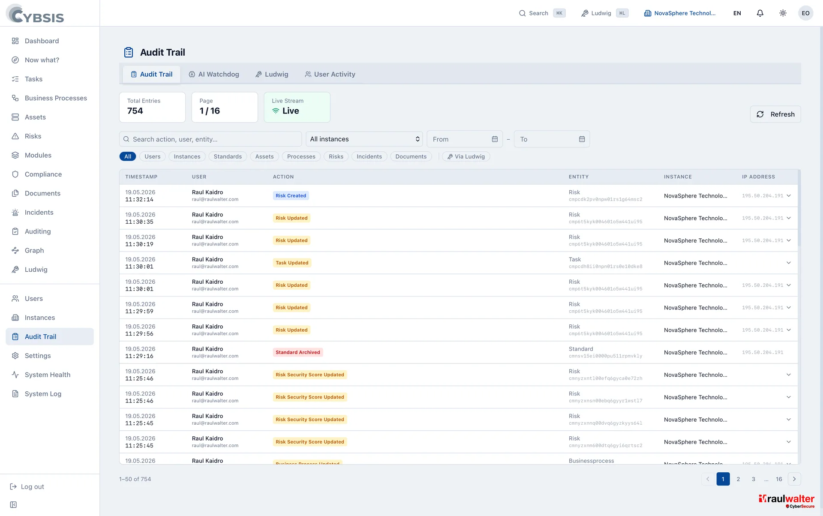Open calendar icon in From date field
823x516 pixels.
pyautogui.click(x=495, y=139)
